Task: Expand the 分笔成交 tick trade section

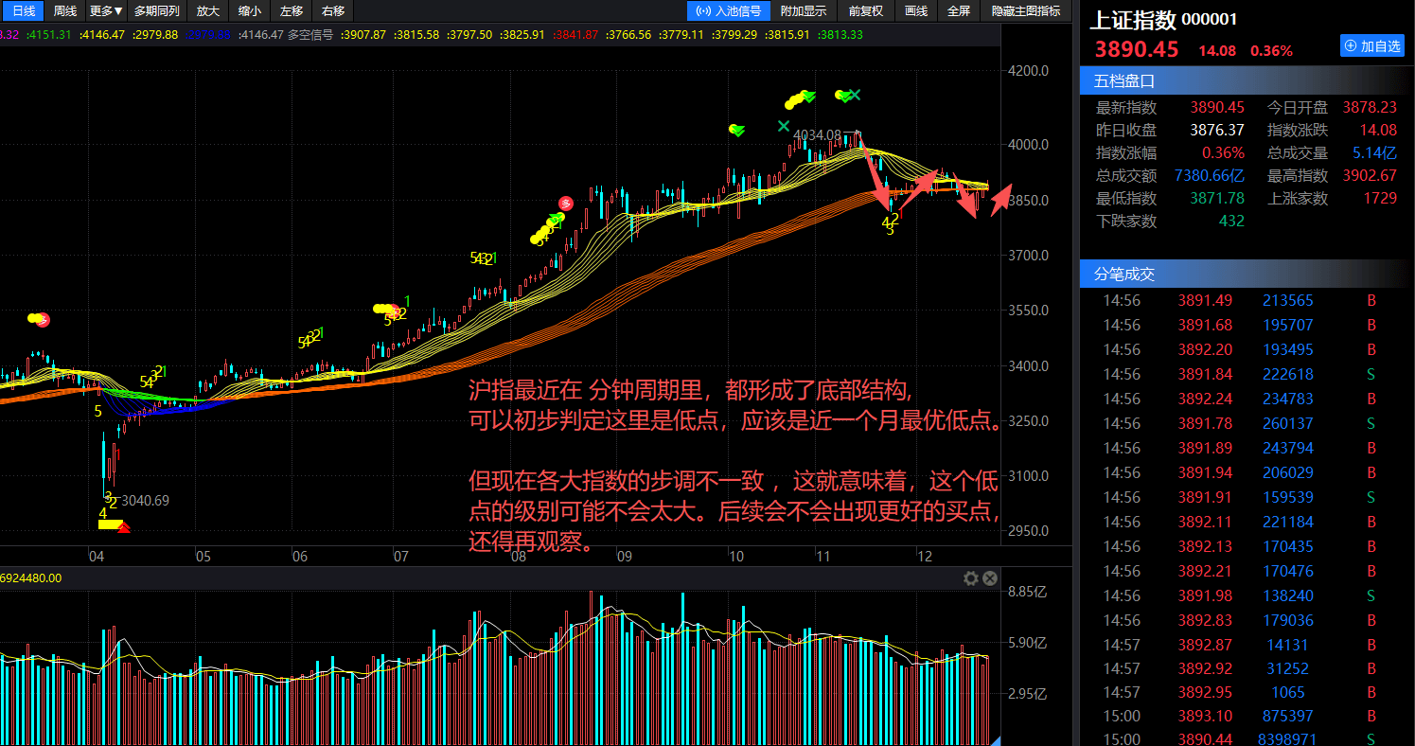Action: pos(1122,274)
